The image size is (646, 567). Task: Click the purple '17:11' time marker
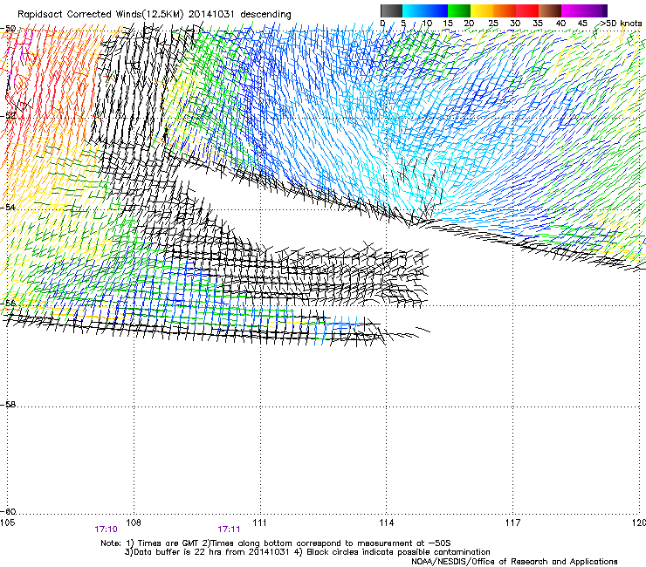pos(229,529)
